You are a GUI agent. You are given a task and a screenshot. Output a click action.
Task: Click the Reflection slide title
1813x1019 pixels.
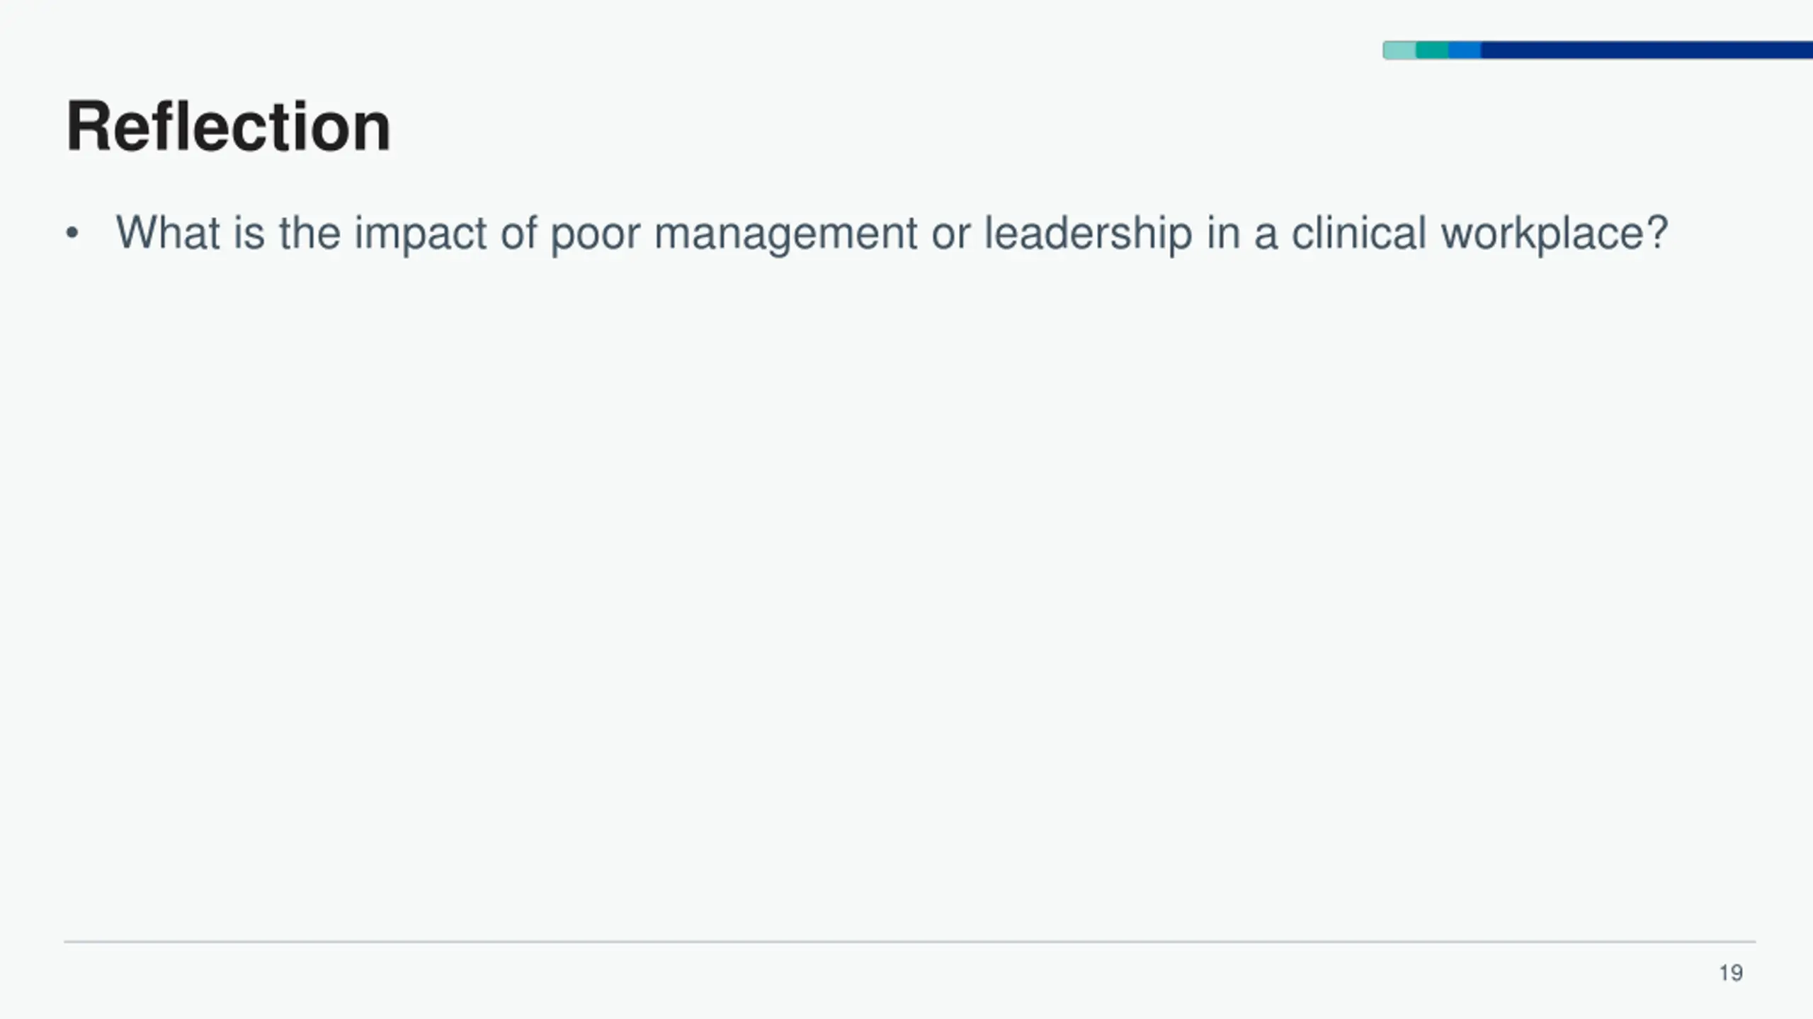point(228,127)
